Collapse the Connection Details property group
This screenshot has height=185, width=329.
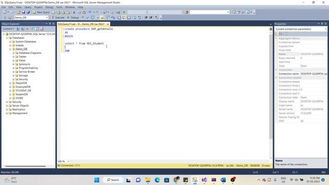(x=277, y=78)
